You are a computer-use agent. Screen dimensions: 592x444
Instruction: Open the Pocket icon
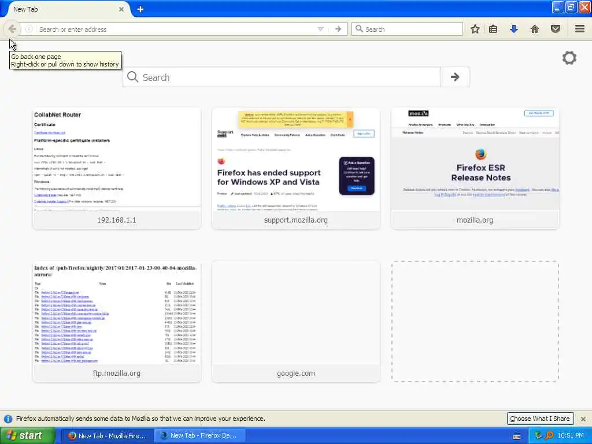[556, 29]
